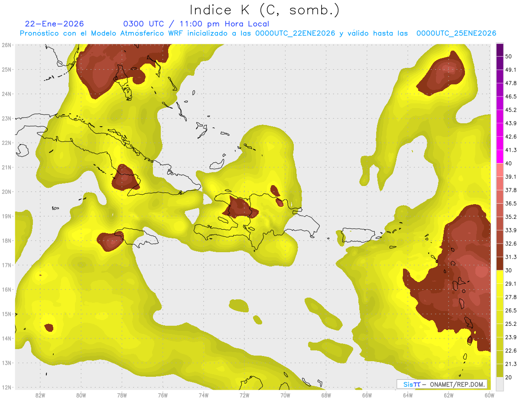Click the date label "22-Ene-2026"
The height and width of the screenshot is (401, 520).
[55, 24]
